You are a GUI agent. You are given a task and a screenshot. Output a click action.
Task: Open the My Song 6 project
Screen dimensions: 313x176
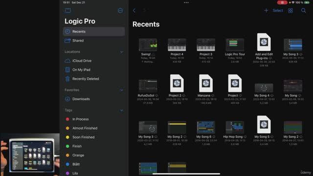tap(206, 127)
